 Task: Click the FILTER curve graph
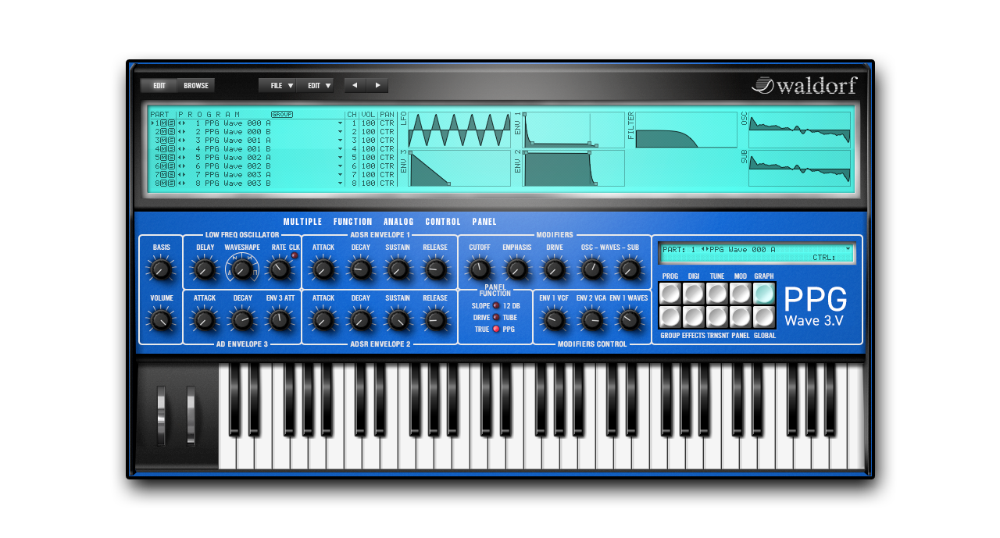[x=686, y=130]
